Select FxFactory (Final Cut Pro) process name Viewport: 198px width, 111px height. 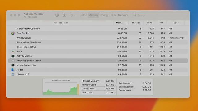[29, 61]
